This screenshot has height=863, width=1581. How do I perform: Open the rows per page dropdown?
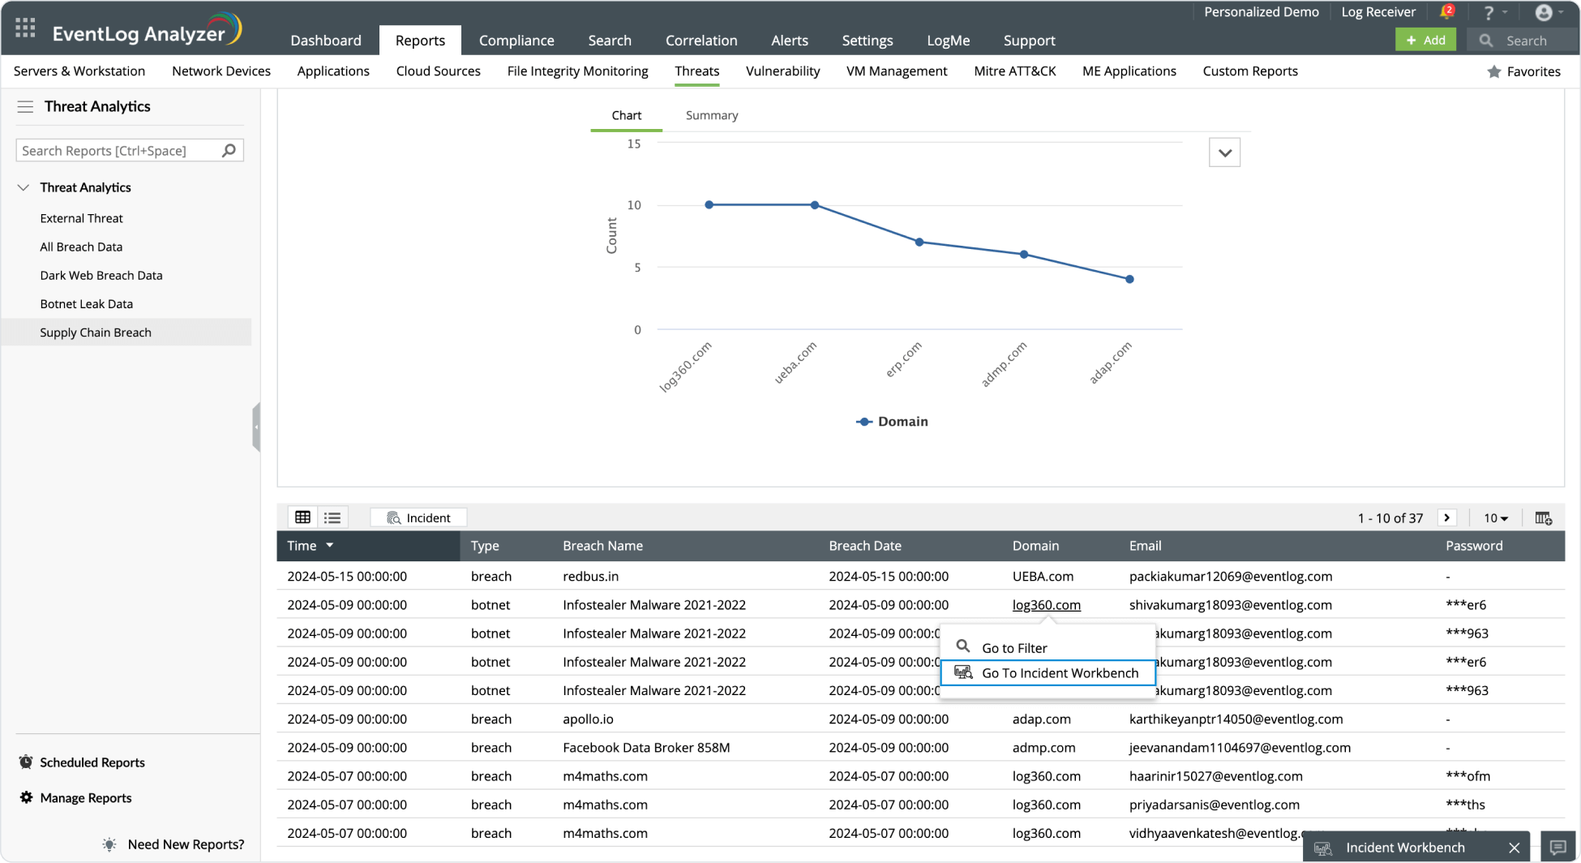[1495, 518]
